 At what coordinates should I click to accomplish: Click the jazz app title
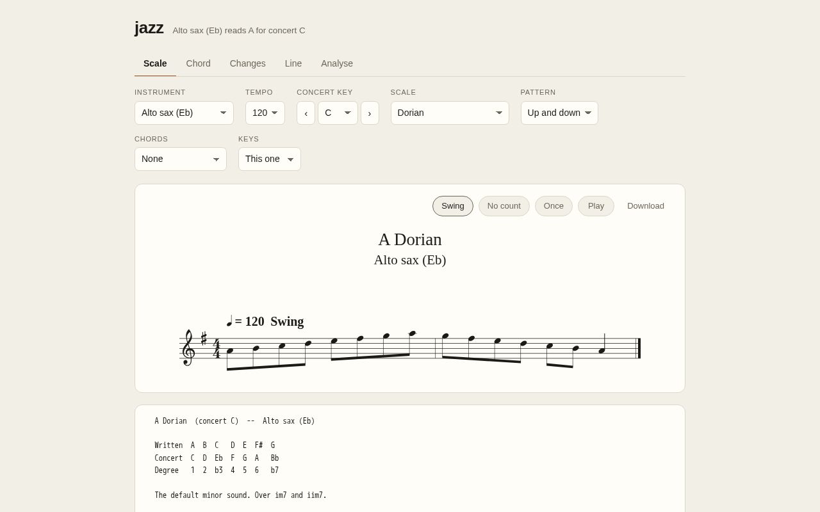click(x=149, y=28)
